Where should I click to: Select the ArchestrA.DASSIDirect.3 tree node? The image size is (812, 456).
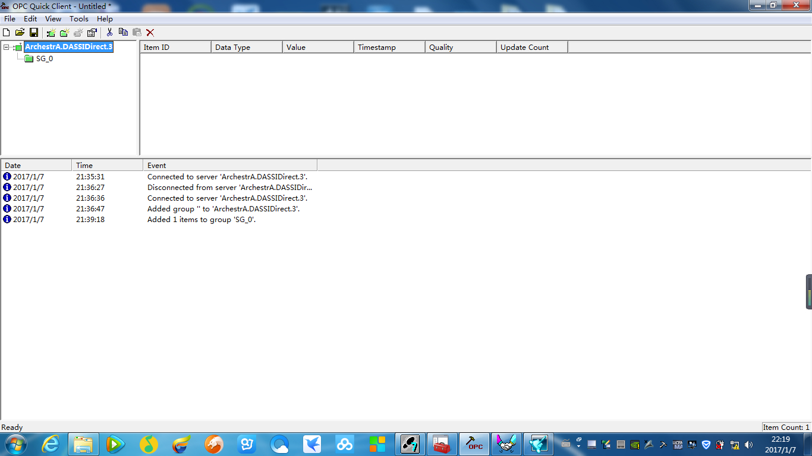pos(68,47)
